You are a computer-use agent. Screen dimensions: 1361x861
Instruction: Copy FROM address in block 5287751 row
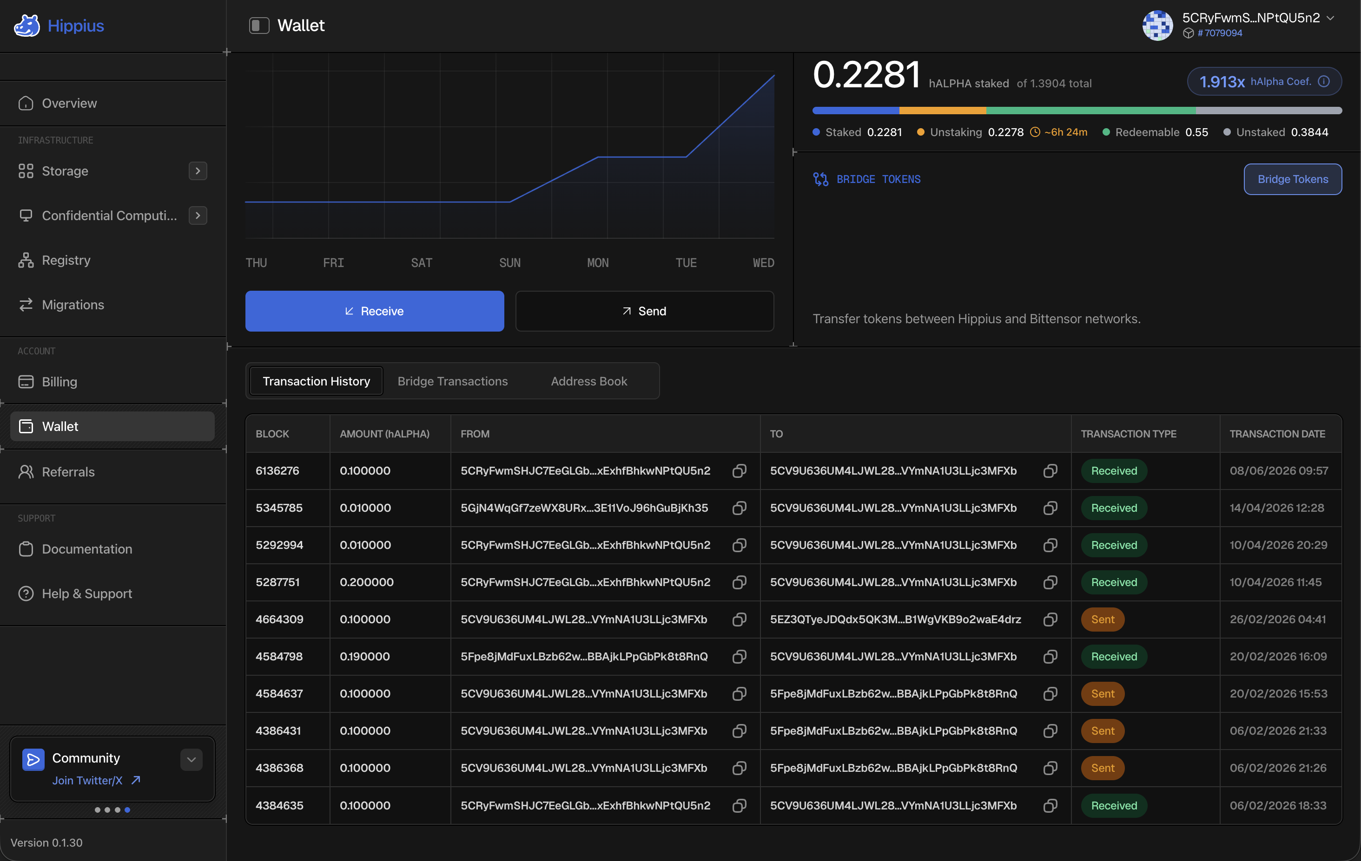pyautogui.click(x=739, y=582)
